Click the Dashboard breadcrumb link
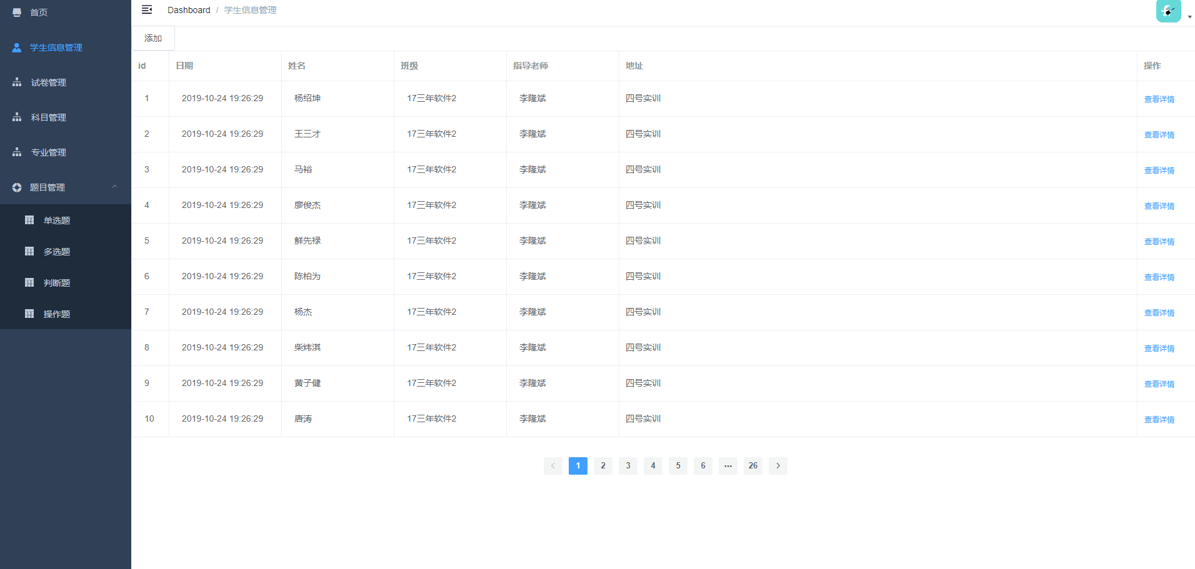Image resolution: width=1195 pixels, height=569 pixels. pyautogui.click(x=189, y=10)
